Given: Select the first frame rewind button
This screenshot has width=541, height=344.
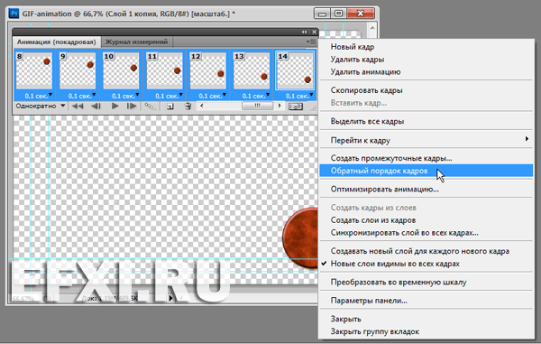Looking at the screenshot, I should point(77,106).
